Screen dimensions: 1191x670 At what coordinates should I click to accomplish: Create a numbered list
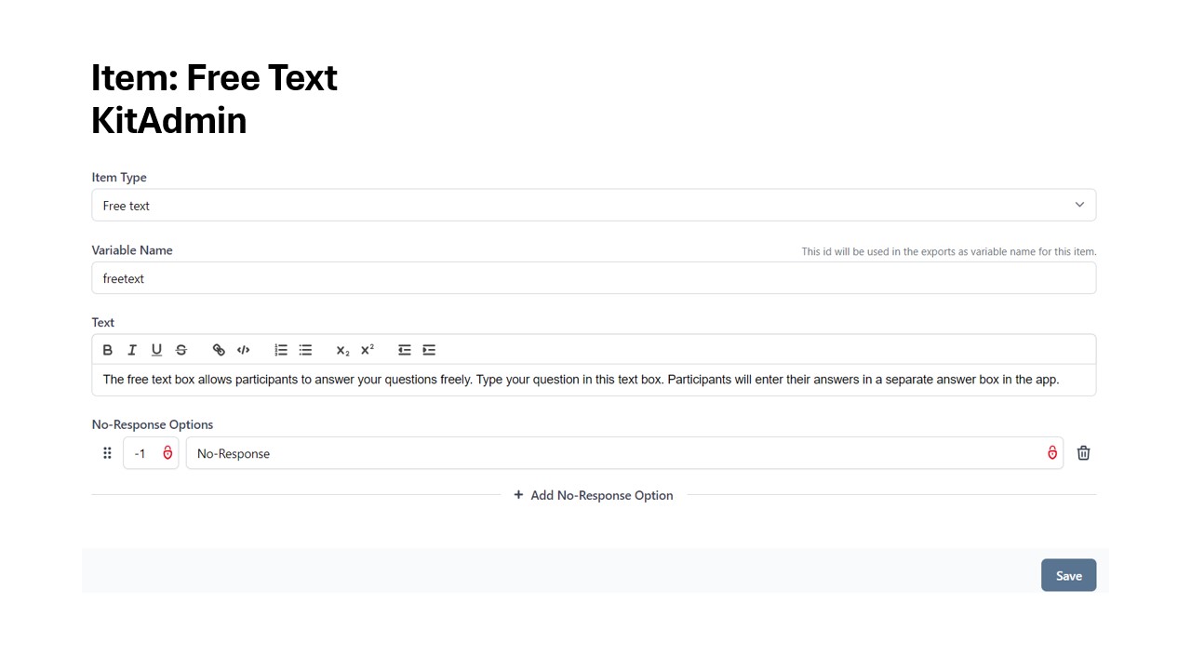click(281, 350)
